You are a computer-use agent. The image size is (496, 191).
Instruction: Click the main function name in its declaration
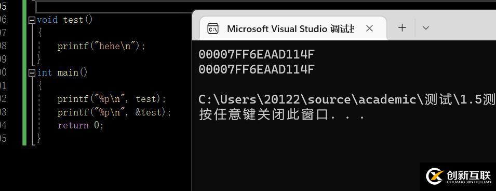(x=68, y=73)
